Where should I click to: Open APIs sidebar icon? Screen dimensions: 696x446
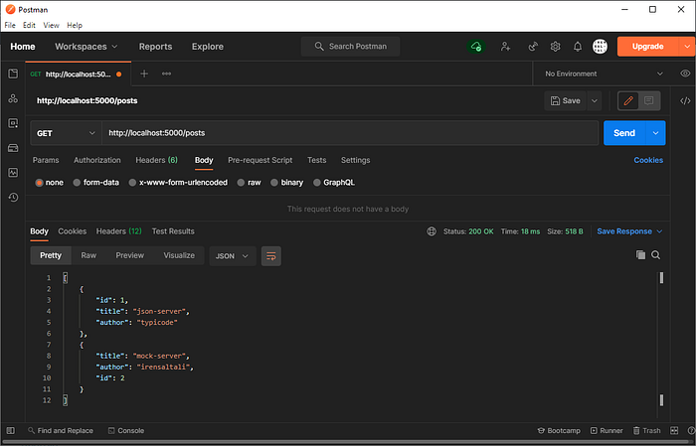point(13,98)
